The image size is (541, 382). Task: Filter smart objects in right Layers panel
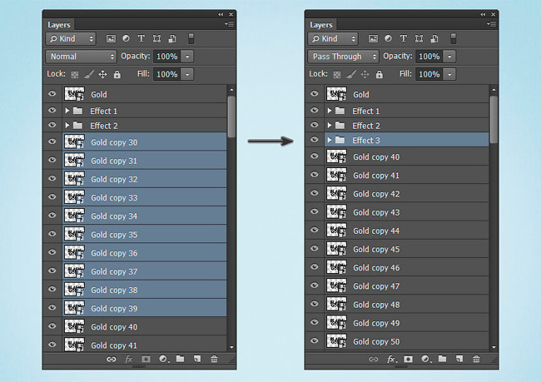[434, 38]
